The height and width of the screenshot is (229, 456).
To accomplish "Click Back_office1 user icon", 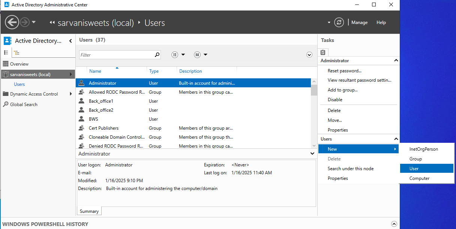I will 81,101.
